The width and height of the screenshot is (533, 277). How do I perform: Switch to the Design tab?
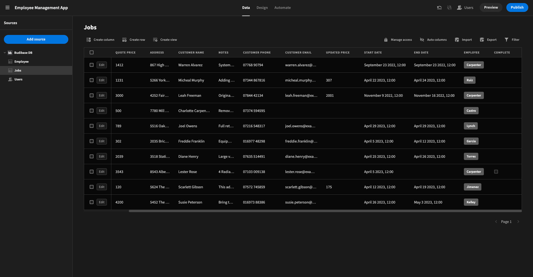coord(262,7)
